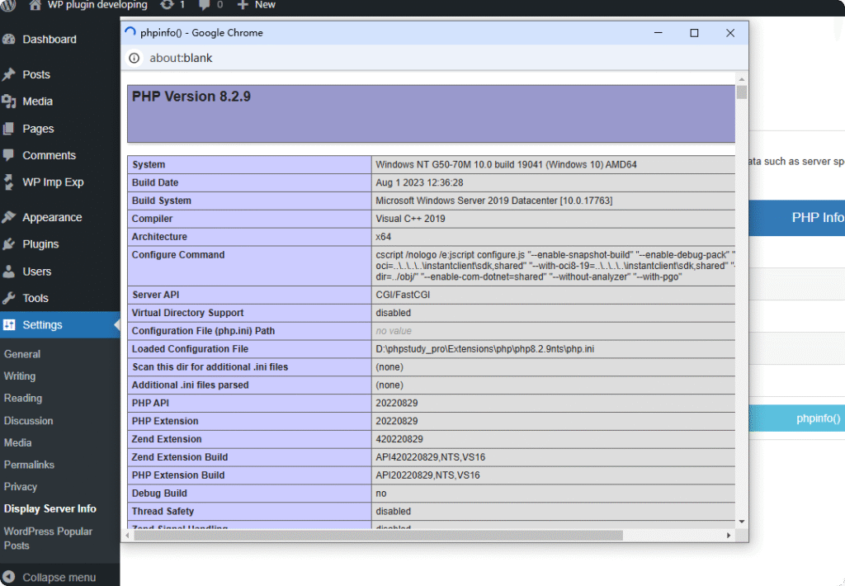Open the Dashboard menu icon
Viewport: 845px width, 586px height.
pyautogui.click(x=9, y=40)
